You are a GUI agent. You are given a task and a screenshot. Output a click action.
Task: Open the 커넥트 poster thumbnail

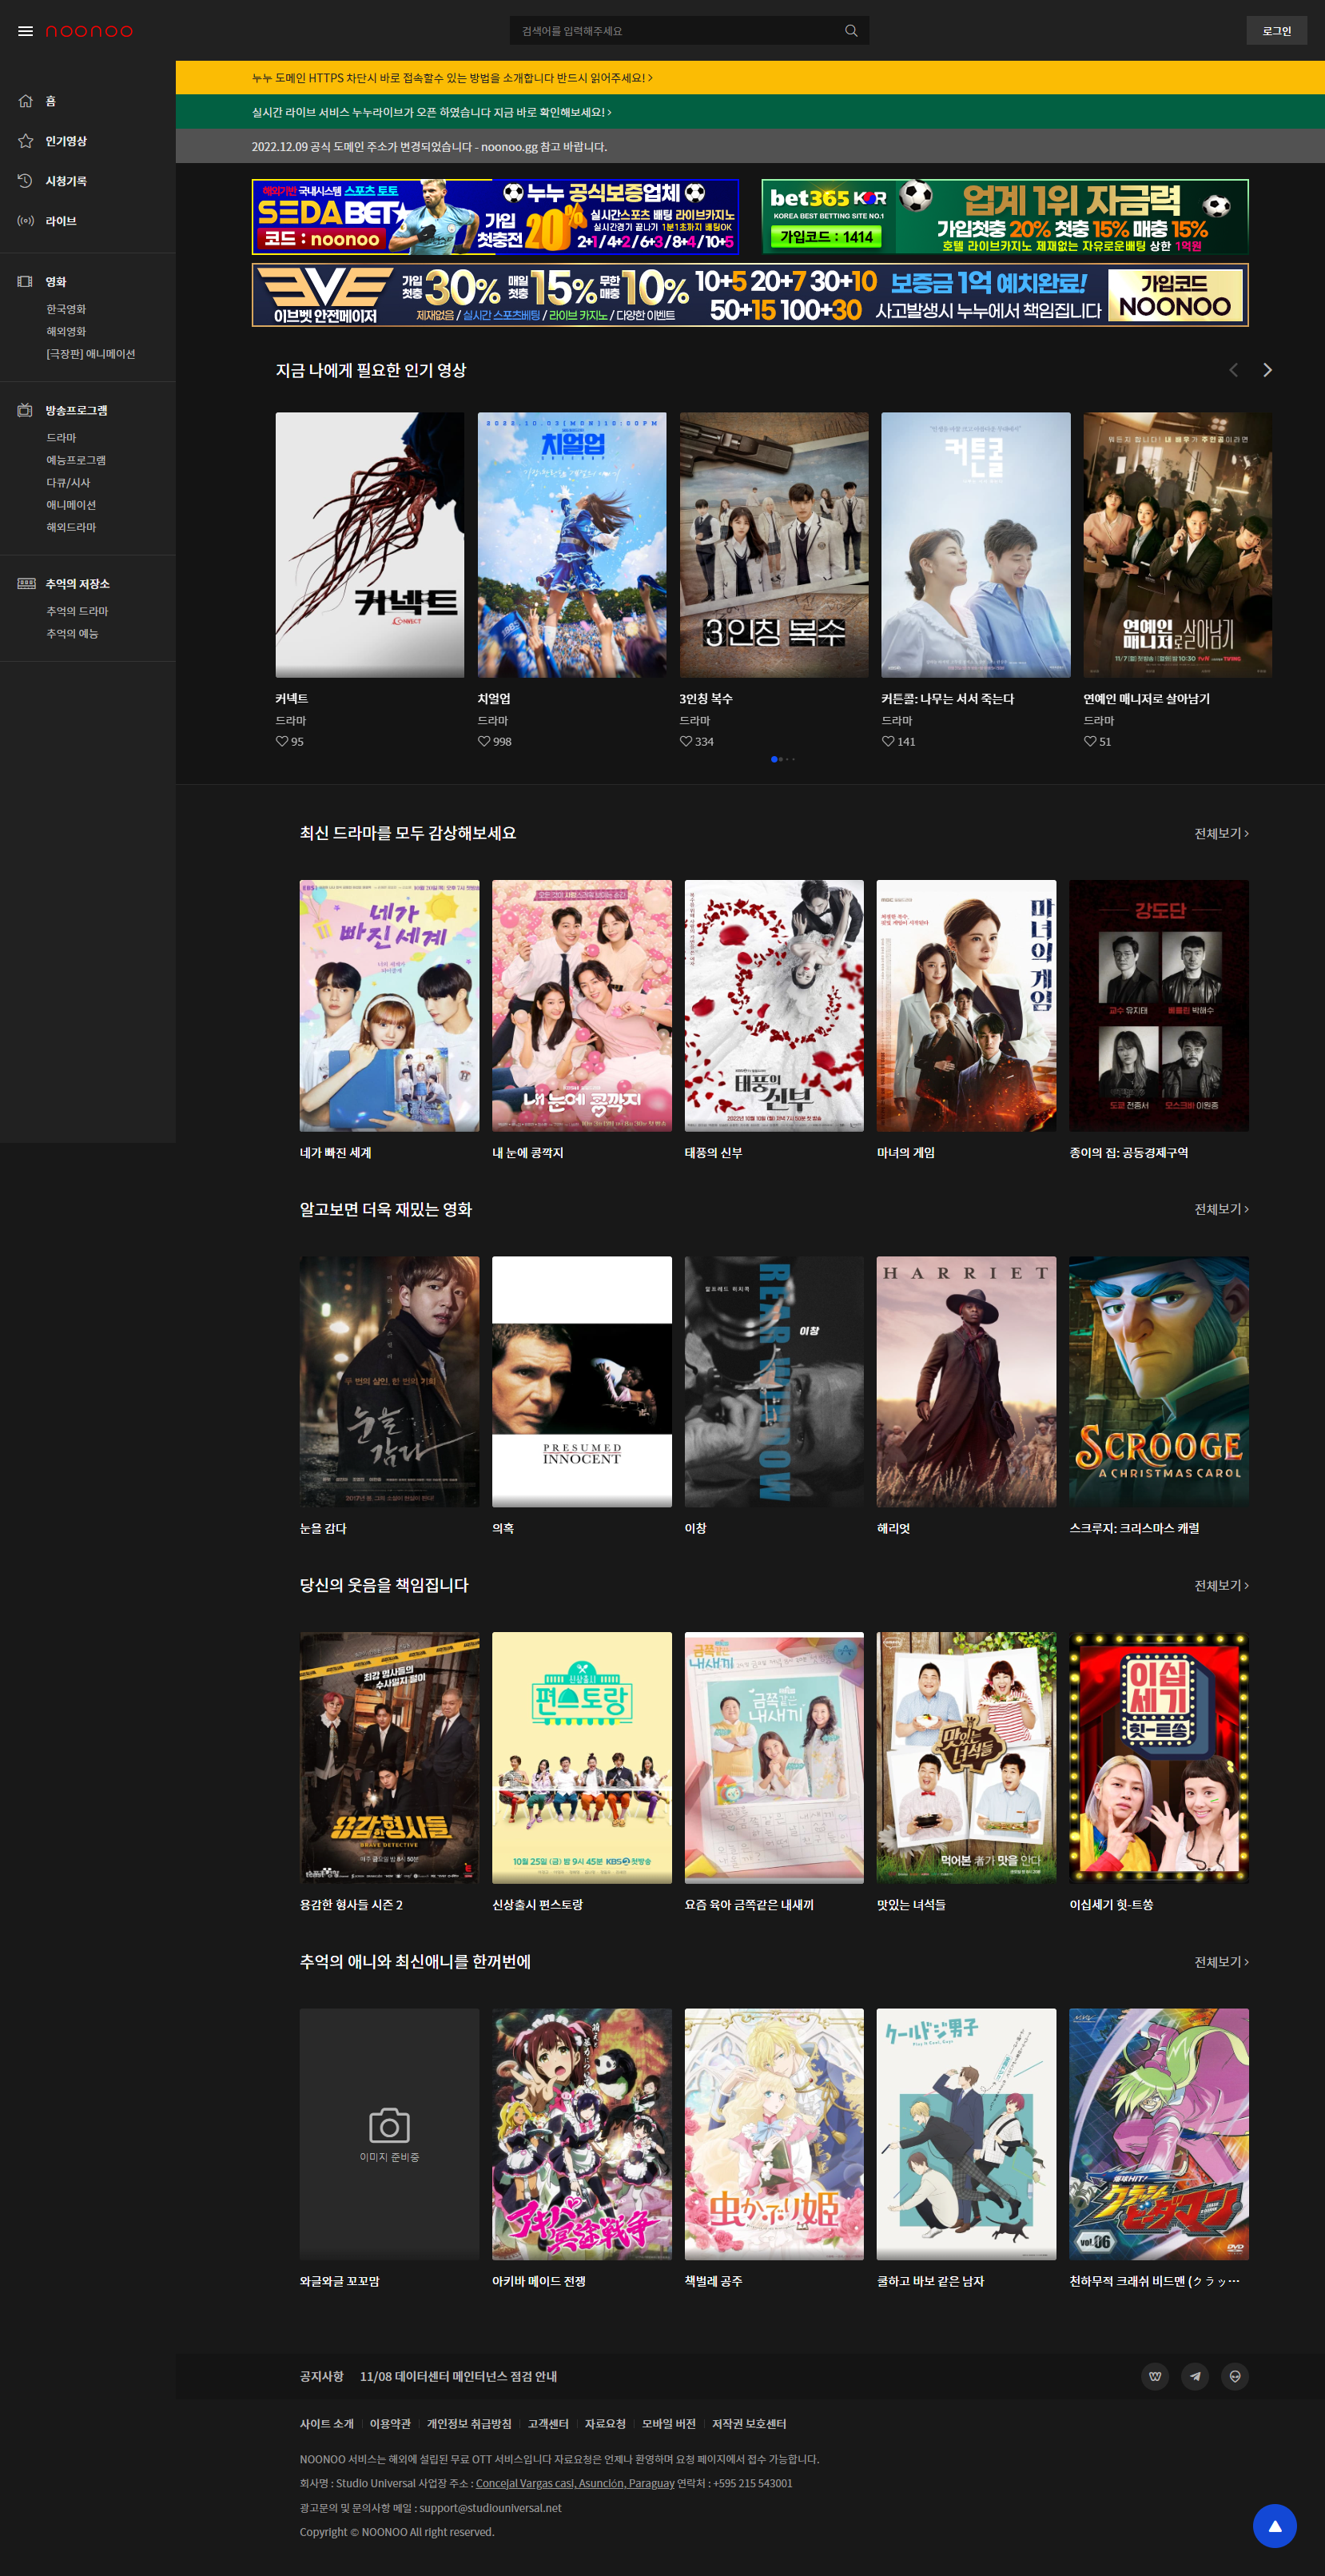point(370,545)
